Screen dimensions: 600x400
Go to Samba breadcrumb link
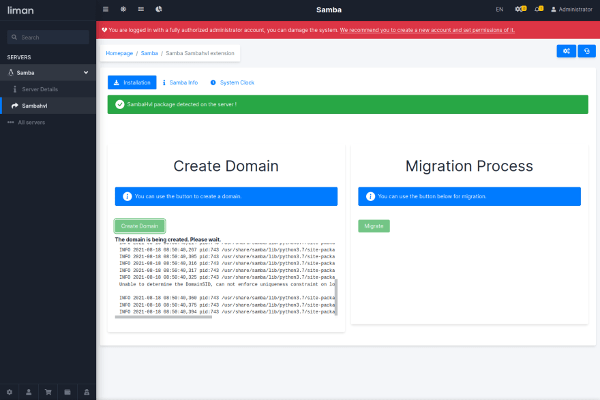point(149,53)
